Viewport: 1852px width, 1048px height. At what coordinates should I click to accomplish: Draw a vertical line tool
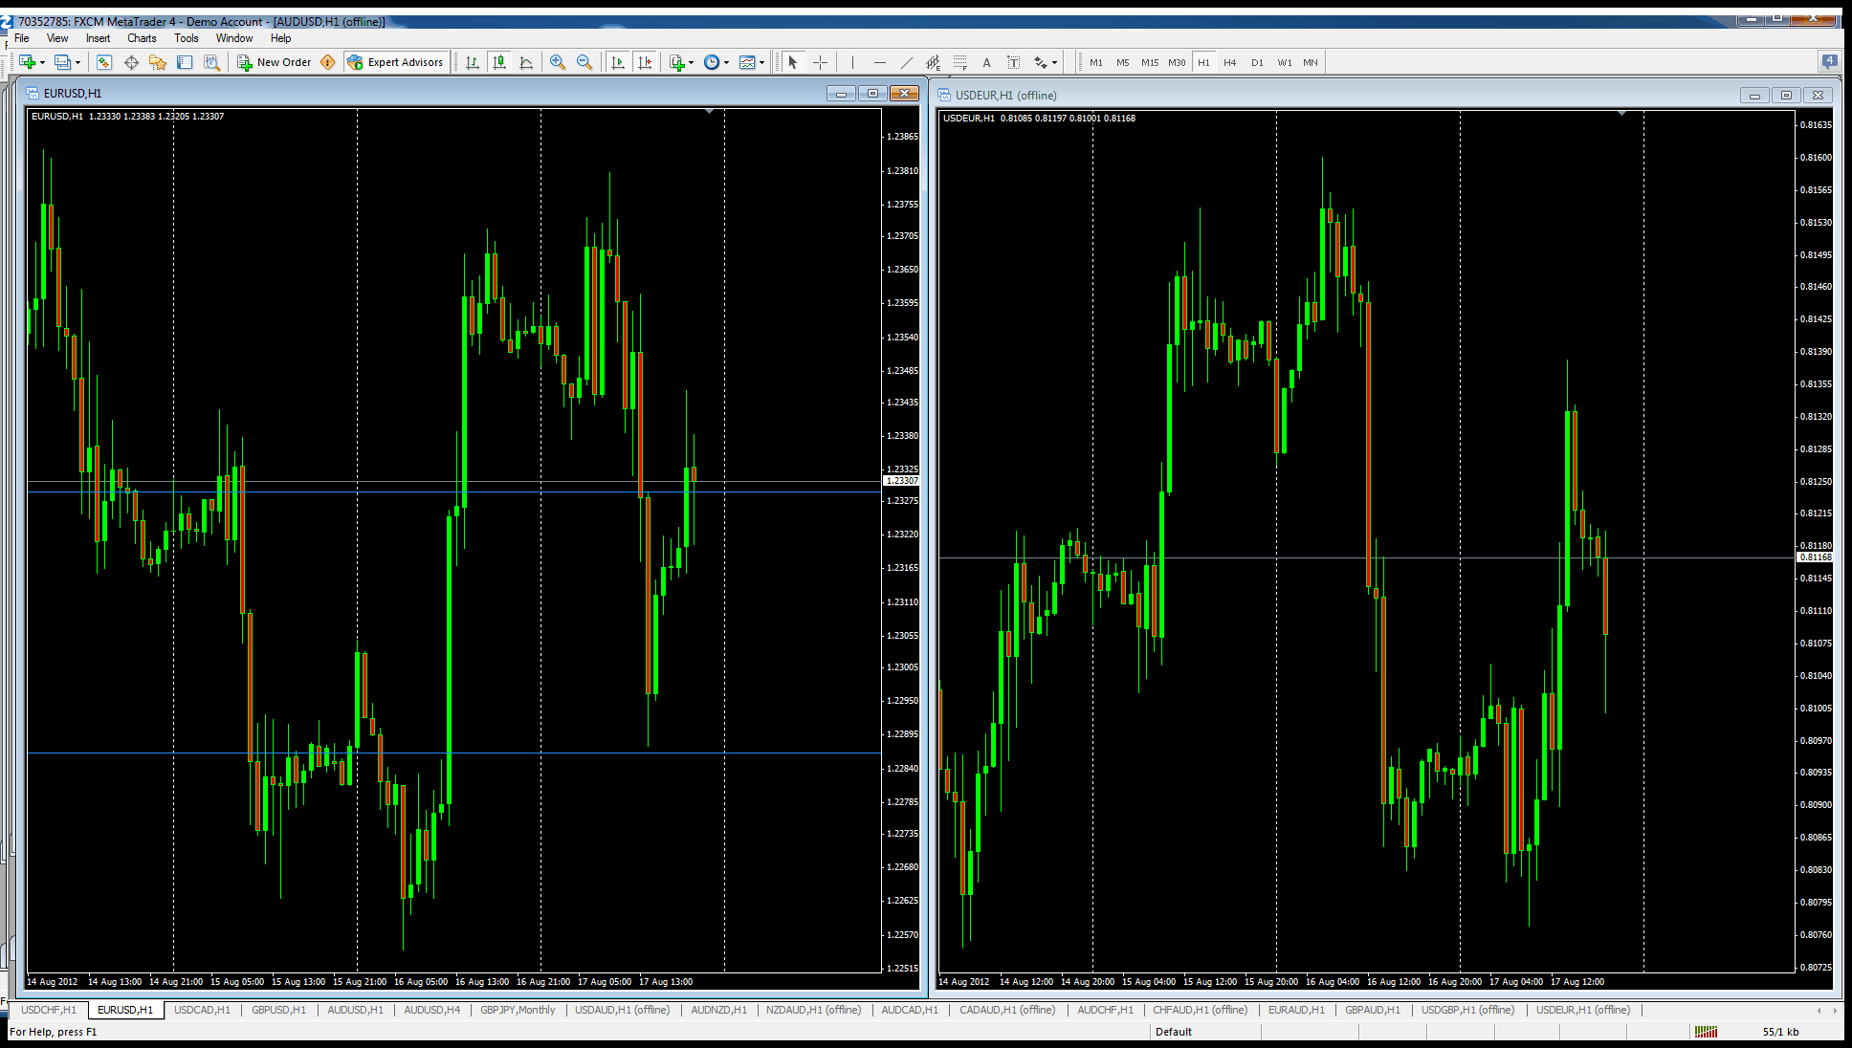852,62
